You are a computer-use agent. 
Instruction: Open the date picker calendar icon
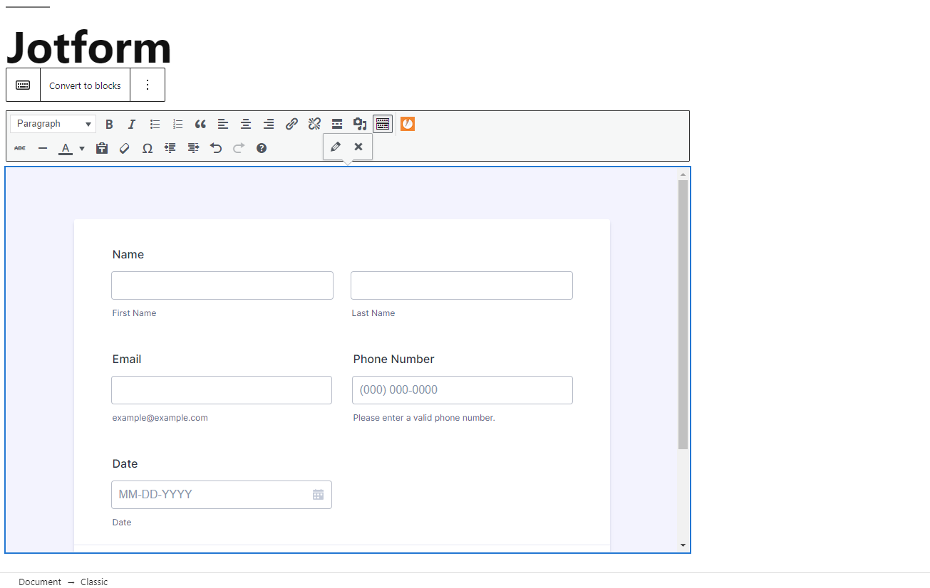pos(319,495)
